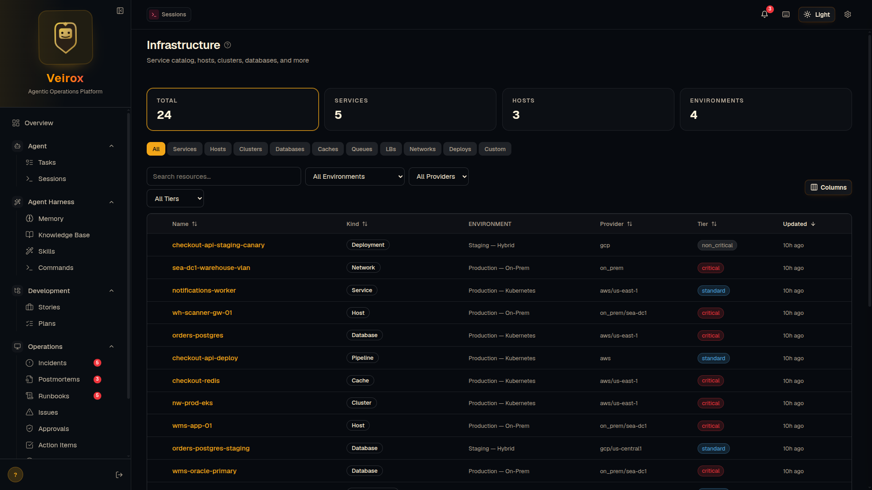Click the Hosts summary card
Viewport: 872px width, 490px height.
click(x=588, y=109)
